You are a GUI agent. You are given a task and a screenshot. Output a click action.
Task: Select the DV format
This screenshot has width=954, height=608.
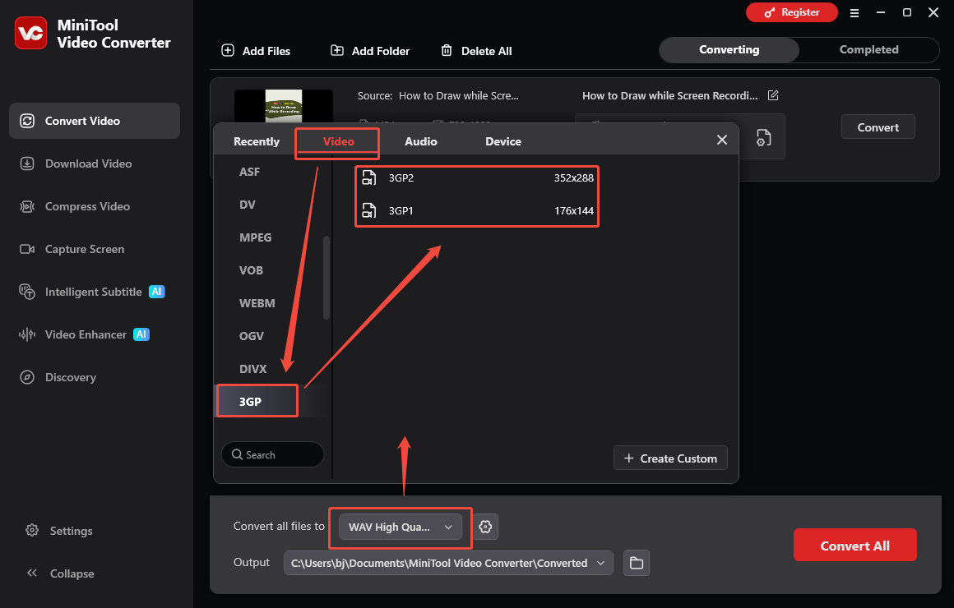[248, 205]
